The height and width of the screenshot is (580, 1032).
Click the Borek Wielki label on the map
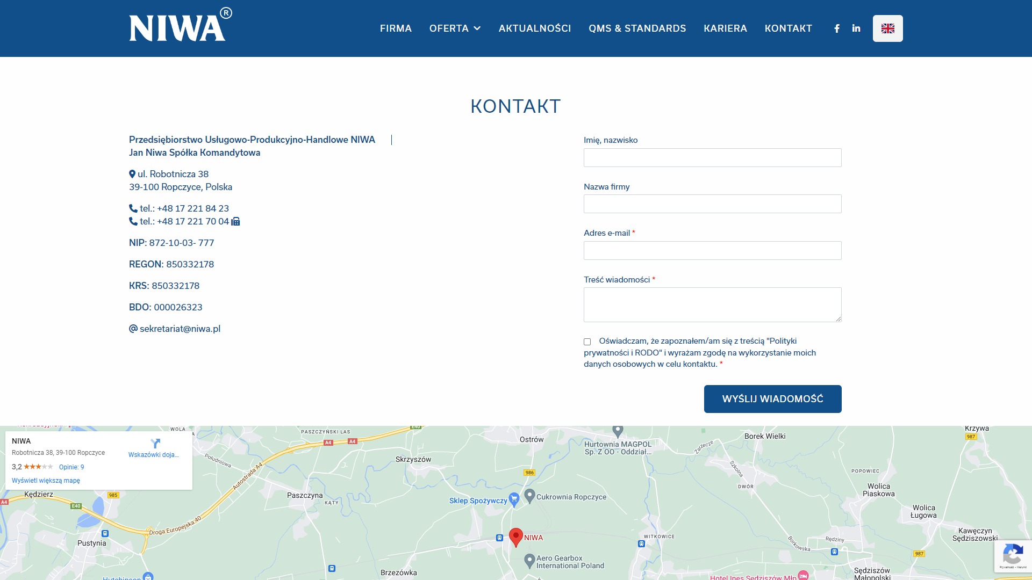point(765,436)
